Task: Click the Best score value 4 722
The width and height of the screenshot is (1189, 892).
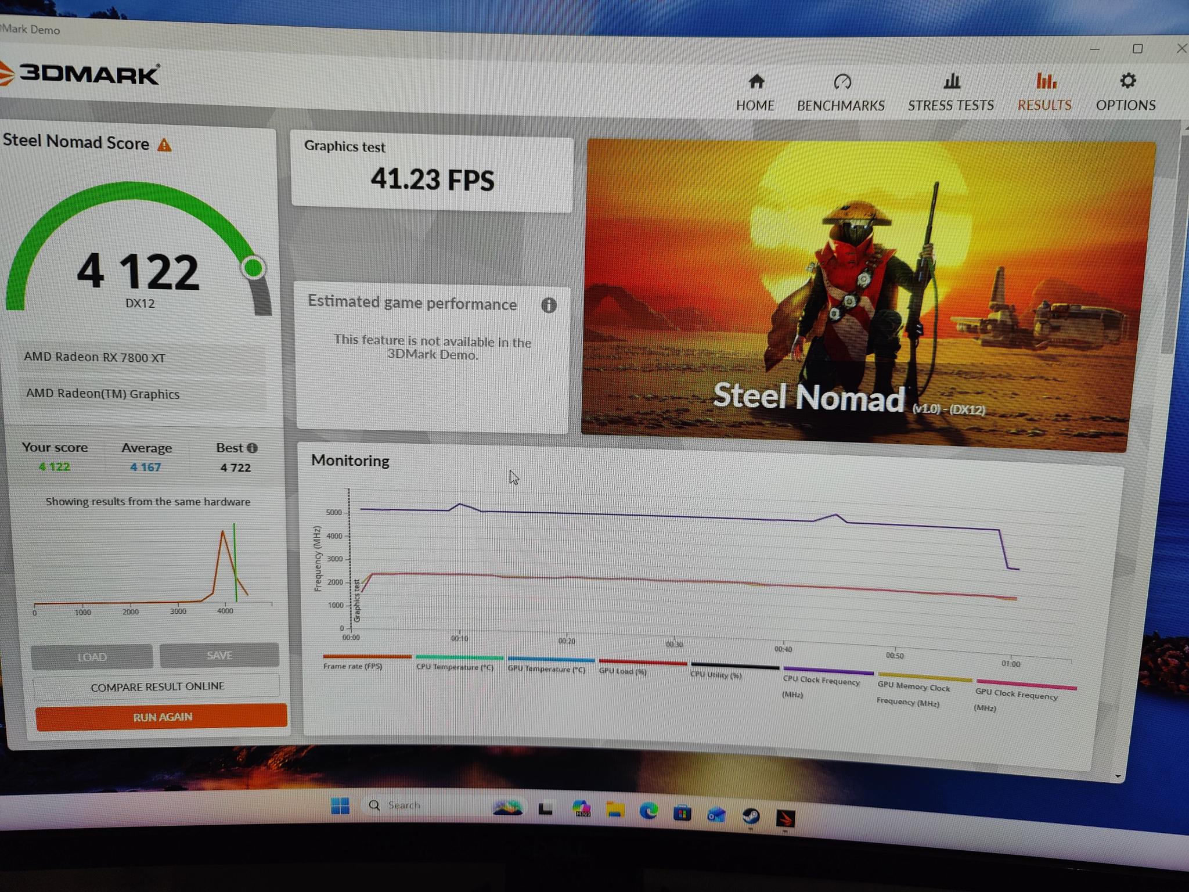Action: point(235,467)
